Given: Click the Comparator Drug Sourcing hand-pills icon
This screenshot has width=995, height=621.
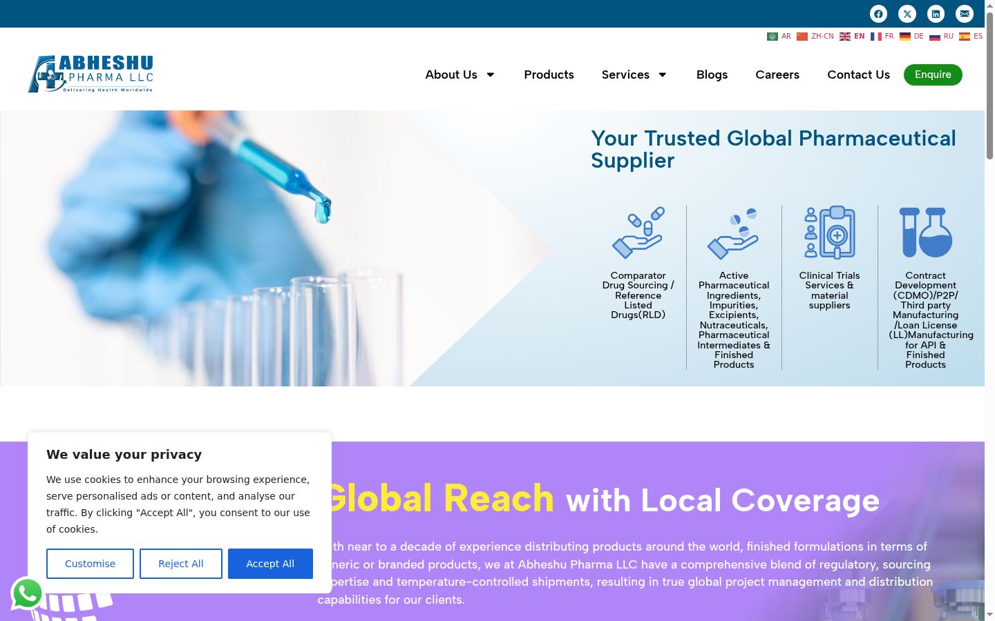Looking at the screenshot, I should [x=638, y=233].
